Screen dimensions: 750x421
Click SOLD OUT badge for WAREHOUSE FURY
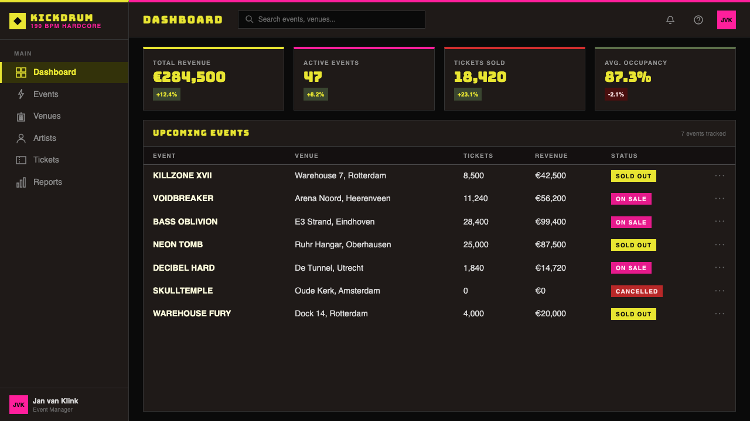point(633,314)
